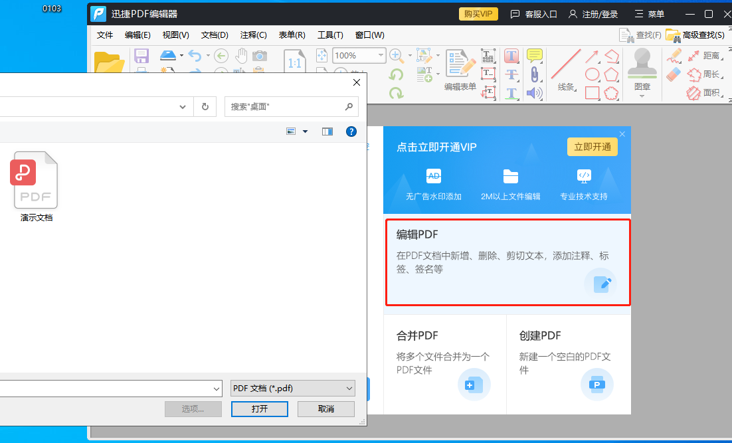The image size is (732, 443).
Task: Click the 搜索"桌面" search field
Action: coord(292,107)
